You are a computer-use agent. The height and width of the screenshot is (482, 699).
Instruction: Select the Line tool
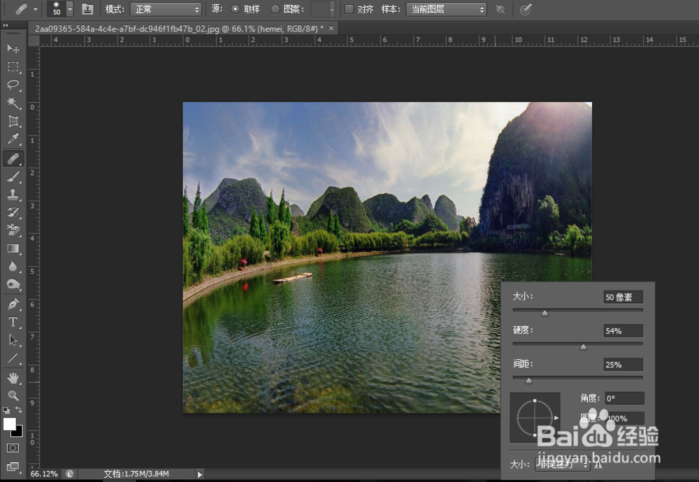pos(13,358)
